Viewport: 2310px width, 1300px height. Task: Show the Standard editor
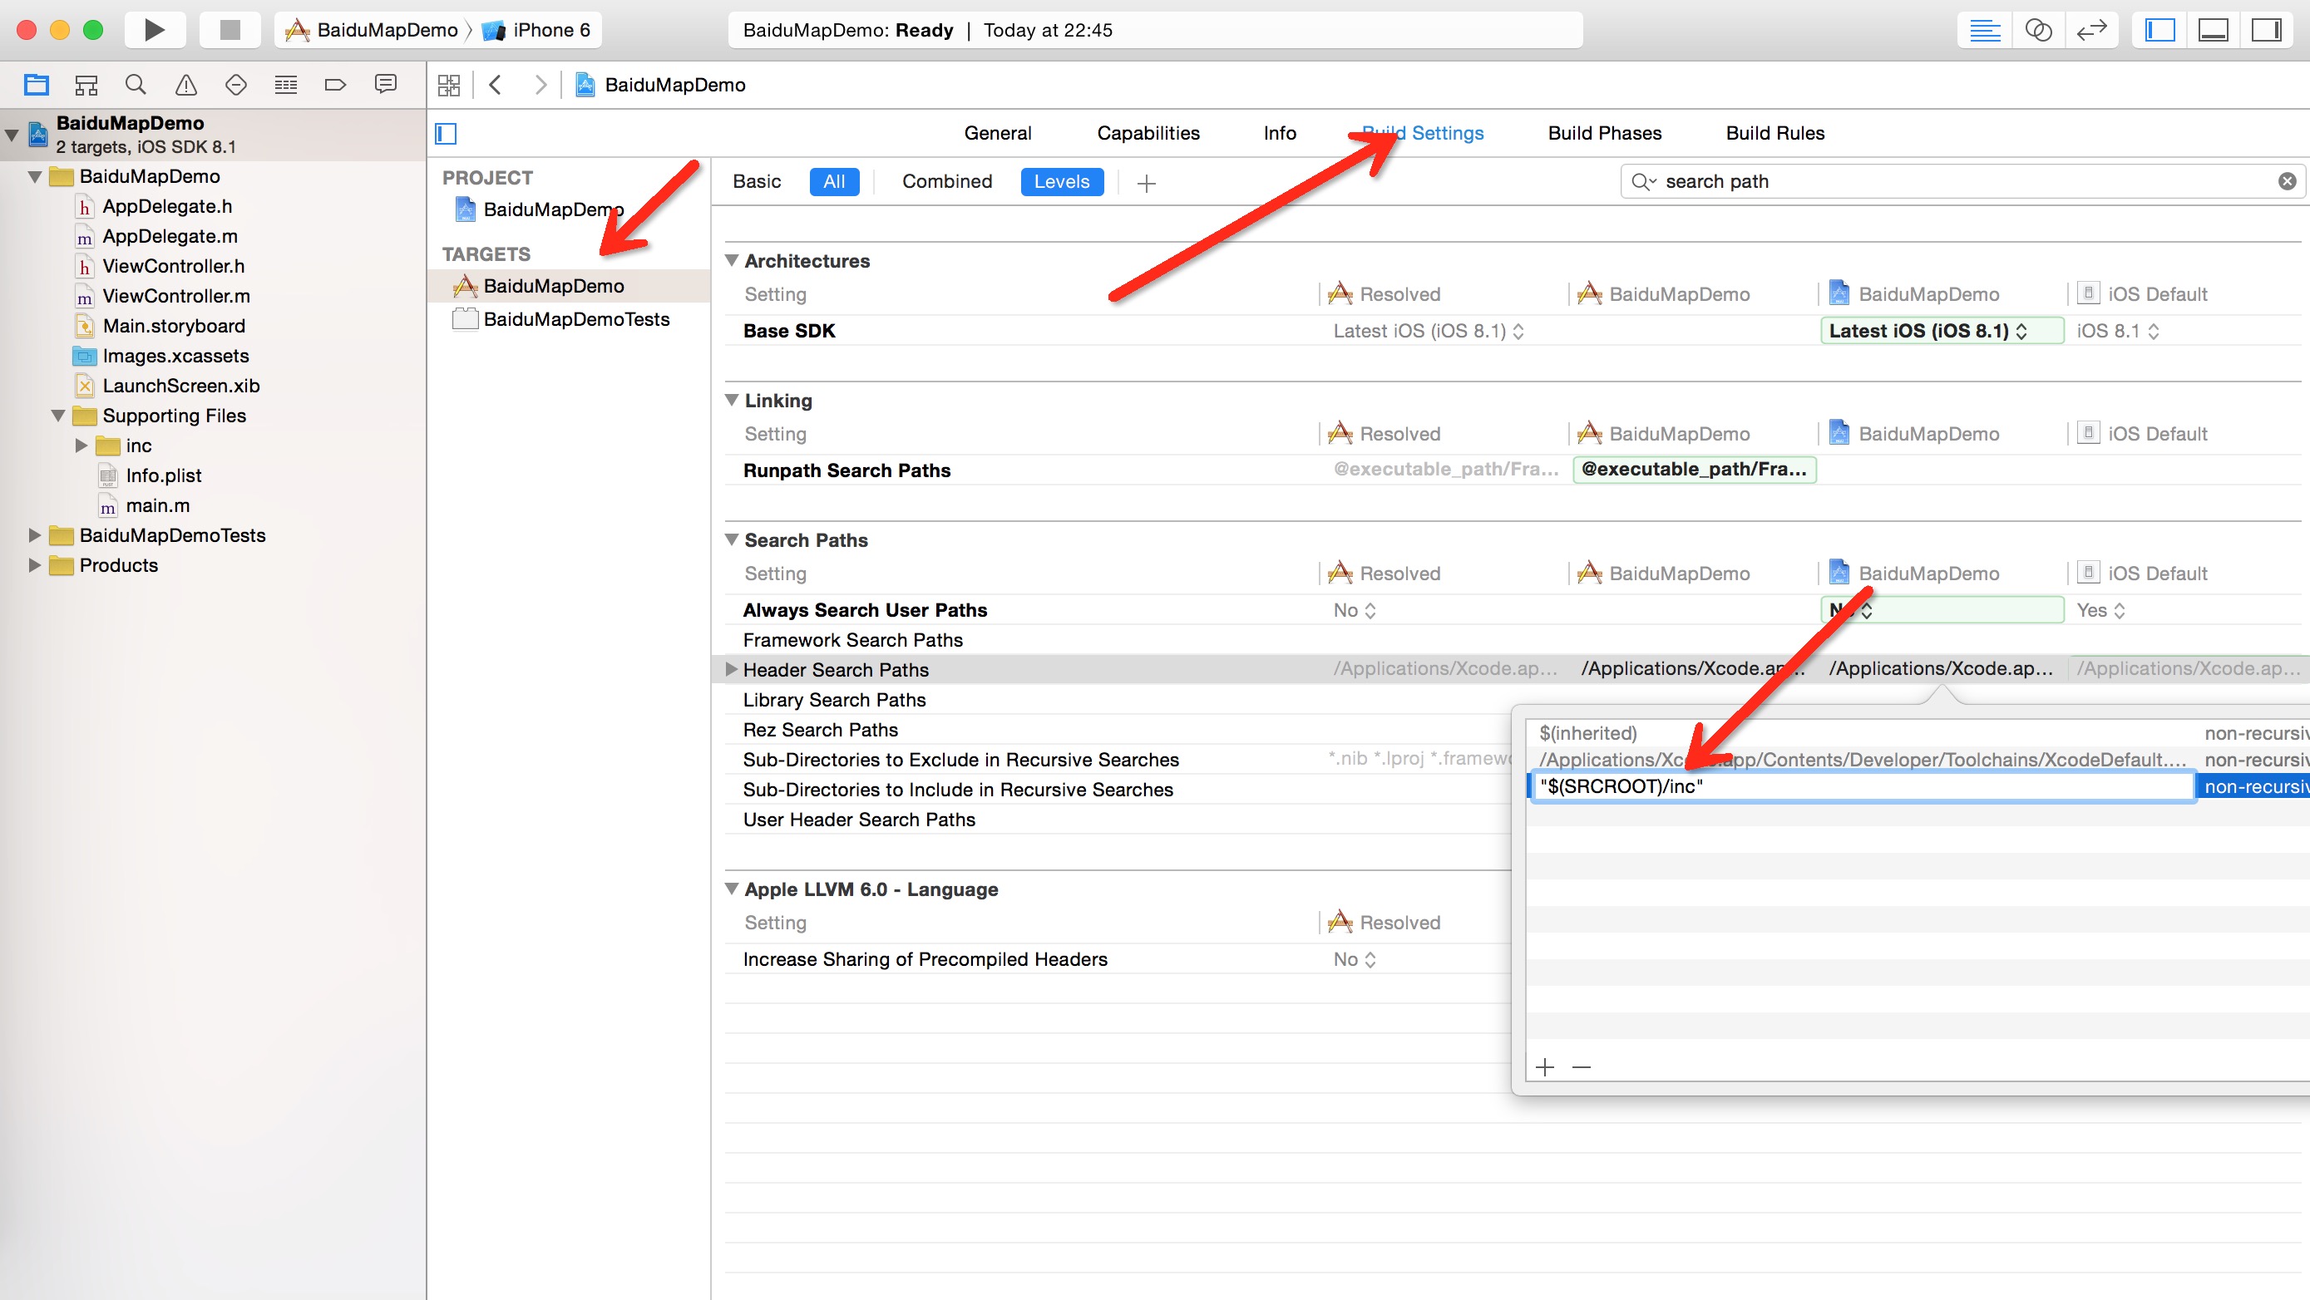coord(1985,31)
